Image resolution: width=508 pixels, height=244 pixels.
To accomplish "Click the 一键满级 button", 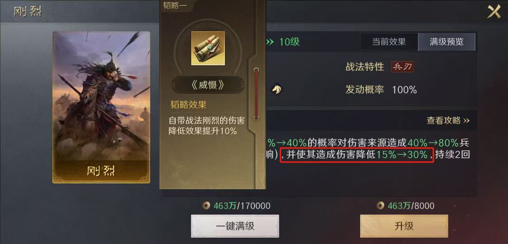I will pyautogui.click(x=235, y=226).
